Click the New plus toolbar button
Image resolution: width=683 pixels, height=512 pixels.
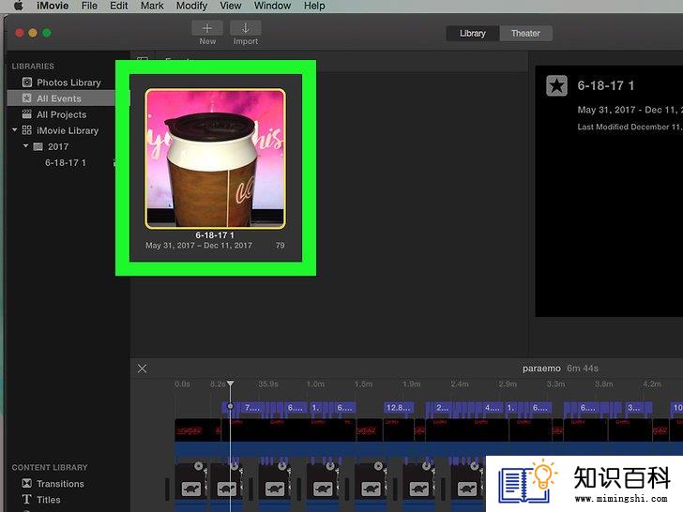click(x=207, y=28)
